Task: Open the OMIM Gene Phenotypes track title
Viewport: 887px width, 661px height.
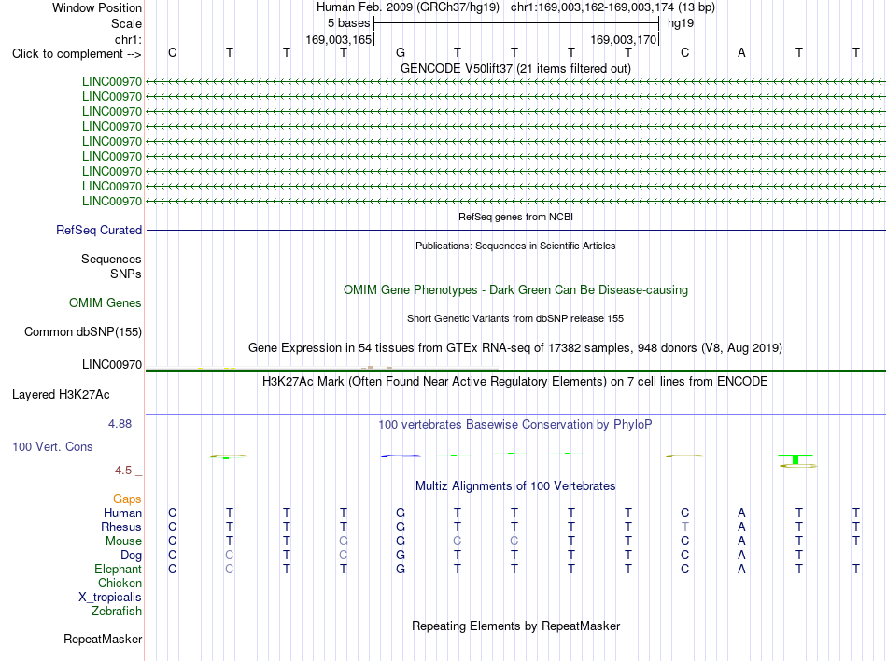Action: (x=515, y=290)
